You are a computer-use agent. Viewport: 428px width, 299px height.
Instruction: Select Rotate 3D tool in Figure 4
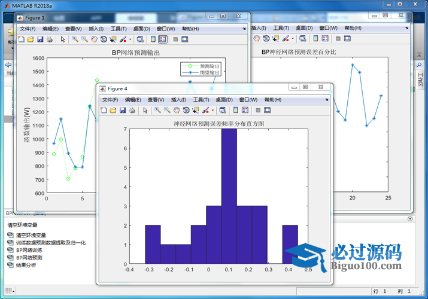click(x=186, y=110)
